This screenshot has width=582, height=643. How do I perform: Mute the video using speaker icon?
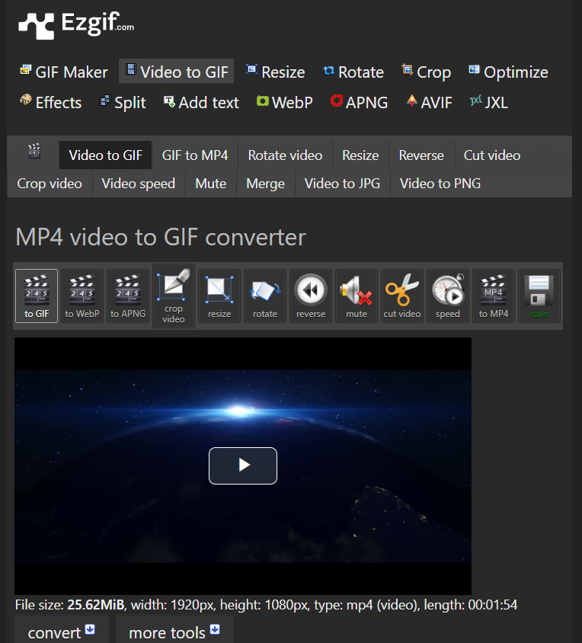[357, 296]
